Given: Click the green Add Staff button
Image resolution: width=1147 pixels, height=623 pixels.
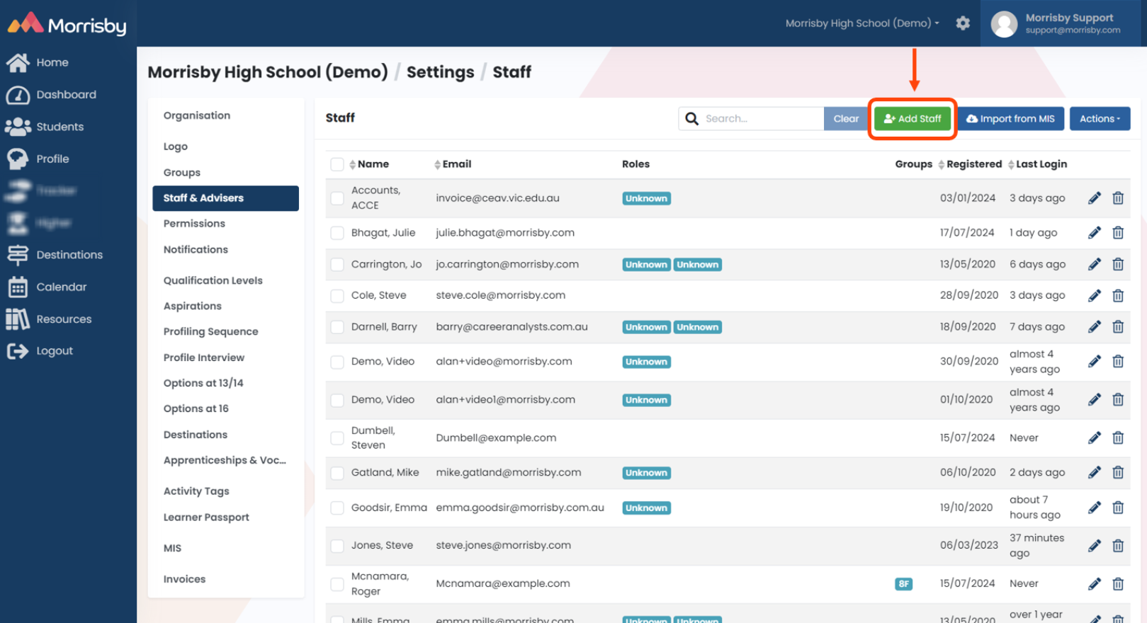Looking at the screenshot, I should pyautogui.click(x=912, y=119).
